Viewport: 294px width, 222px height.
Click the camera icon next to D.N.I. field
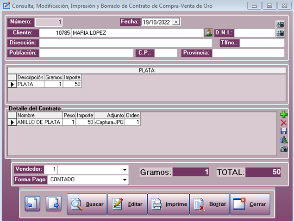pos(280,33)
